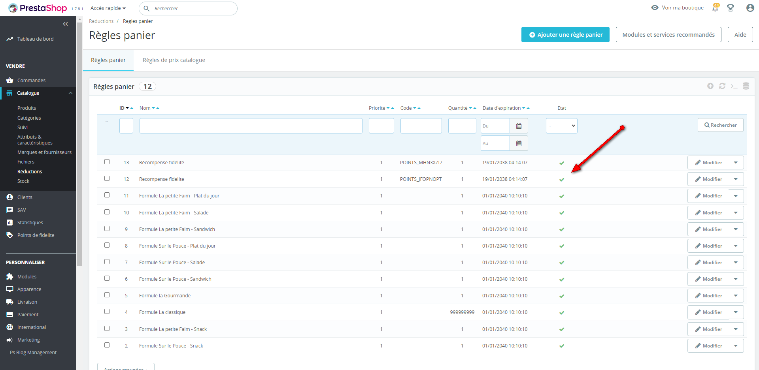Screen dimensions: 759x370
Task: Click Ajouter une règle panier button
Action: [x=565, y=35]
